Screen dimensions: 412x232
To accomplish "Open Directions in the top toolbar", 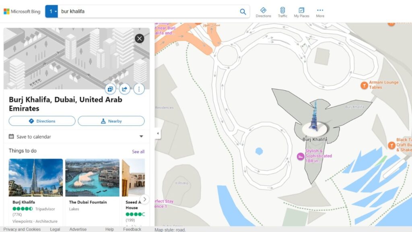I will coord(263,12).
